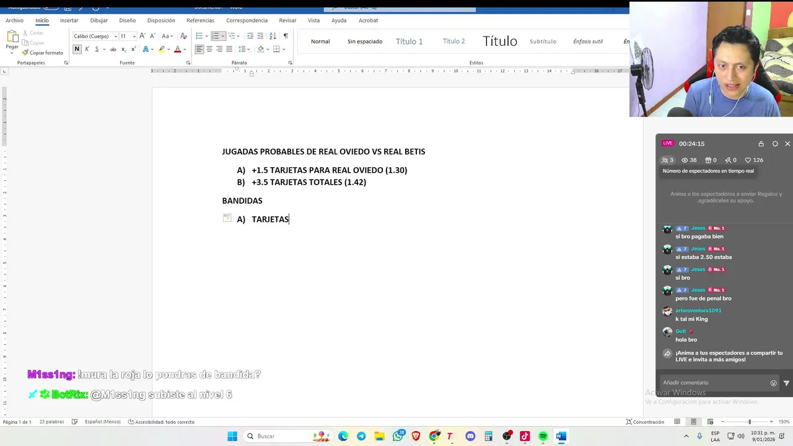Screen dimensions: 793x446
Task: Click the lock icon in live panel
Action: tap(761, 144)
